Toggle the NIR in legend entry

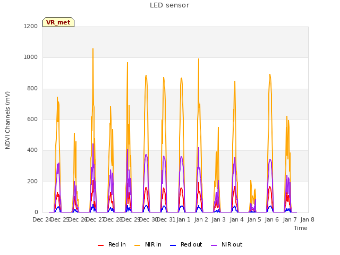coord(148,244)
